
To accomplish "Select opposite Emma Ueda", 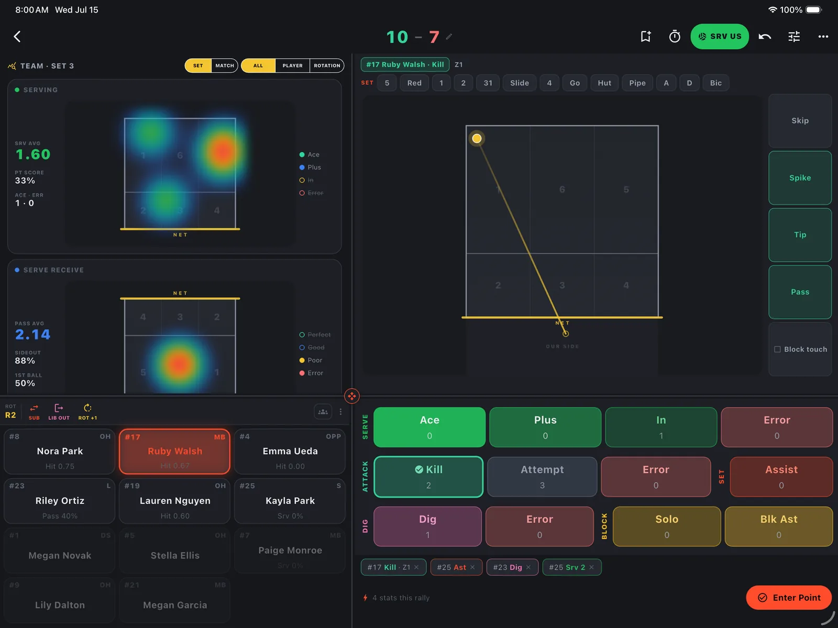I will [290, 451].
